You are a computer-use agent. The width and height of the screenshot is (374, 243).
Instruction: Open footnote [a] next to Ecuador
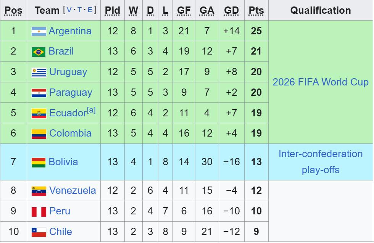91,110
